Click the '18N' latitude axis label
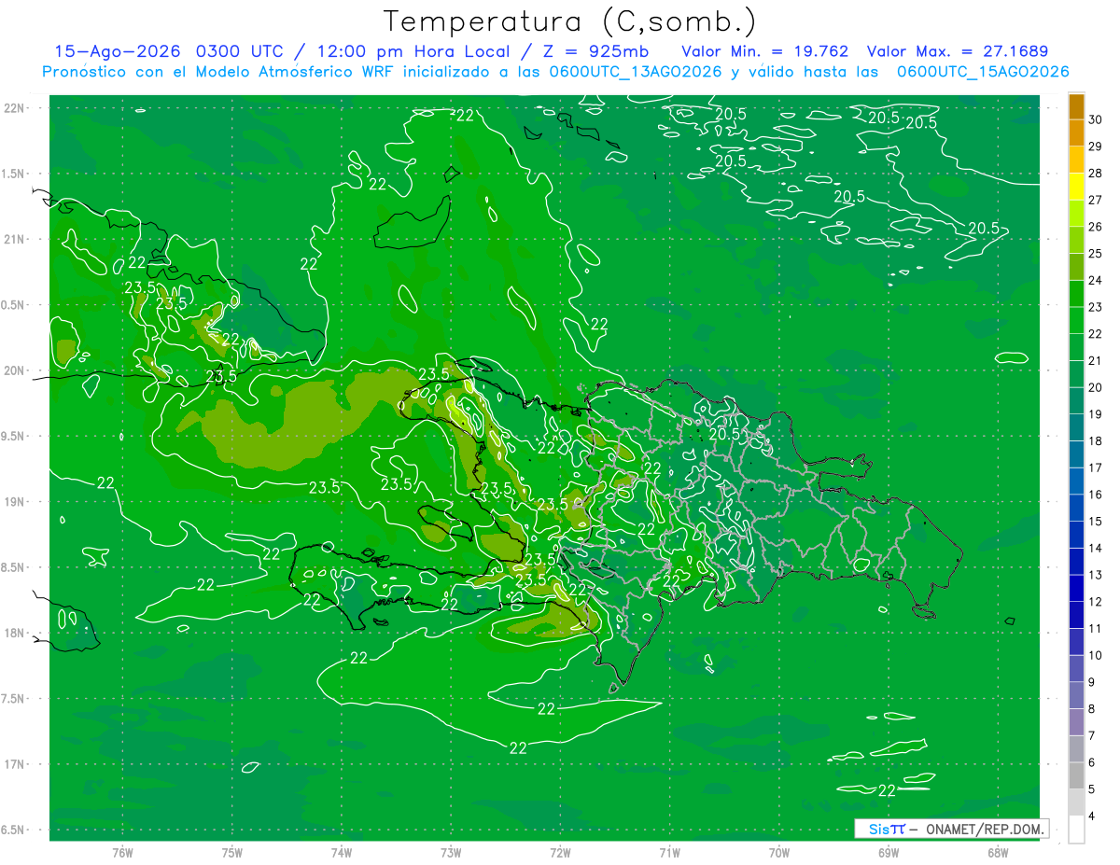Screen dimensions: 1120x865 tap(15, 633)
